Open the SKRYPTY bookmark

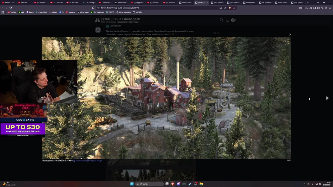[137, 12]
